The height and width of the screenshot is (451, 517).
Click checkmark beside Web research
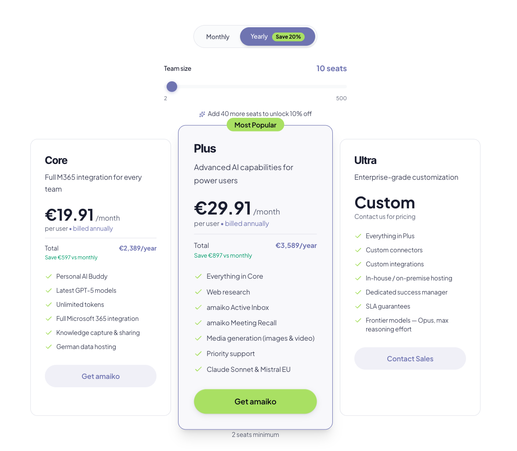[198, 292]
